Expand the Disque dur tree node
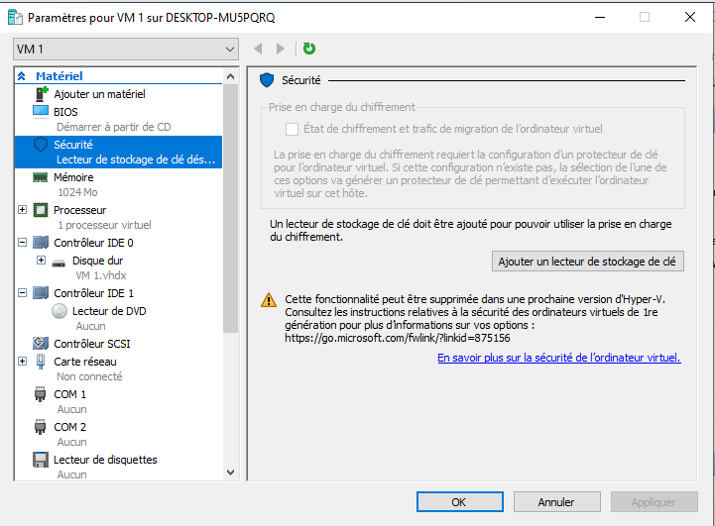 click(41, 261)
